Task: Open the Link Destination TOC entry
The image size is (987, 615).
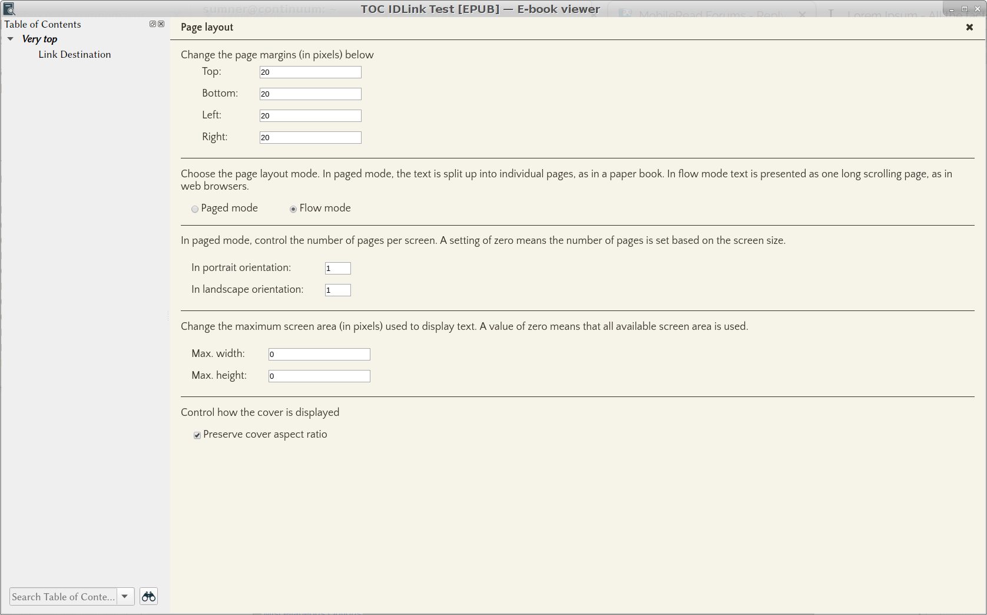Action: pos(75,54)
